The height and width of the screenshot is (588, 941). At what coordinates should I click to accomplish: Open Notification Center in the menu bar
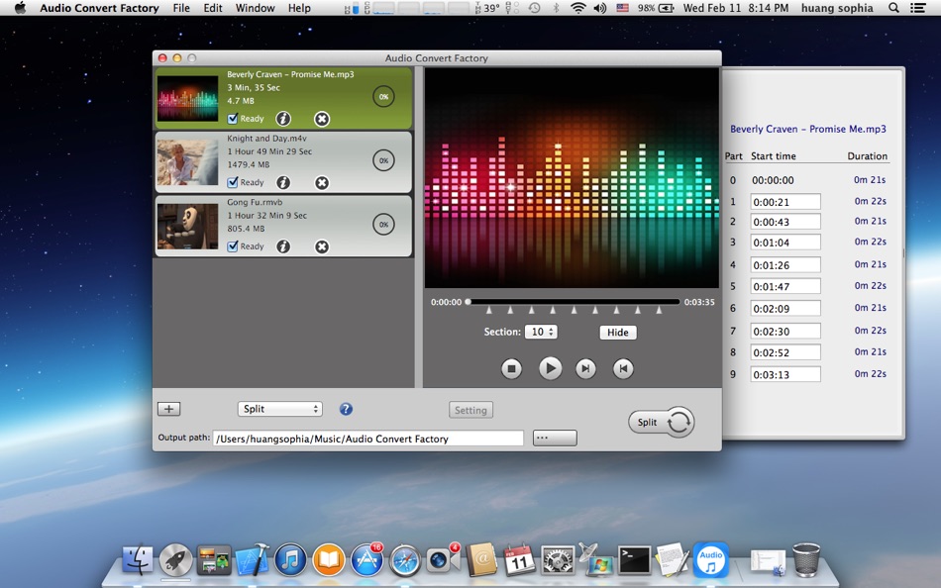pos(917,8)
